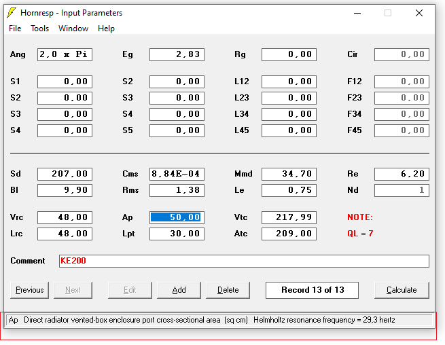Click the S3 field in the L34 row
Image resolution: width=445 pixels, height=345 pixels.
click(65, 114)
